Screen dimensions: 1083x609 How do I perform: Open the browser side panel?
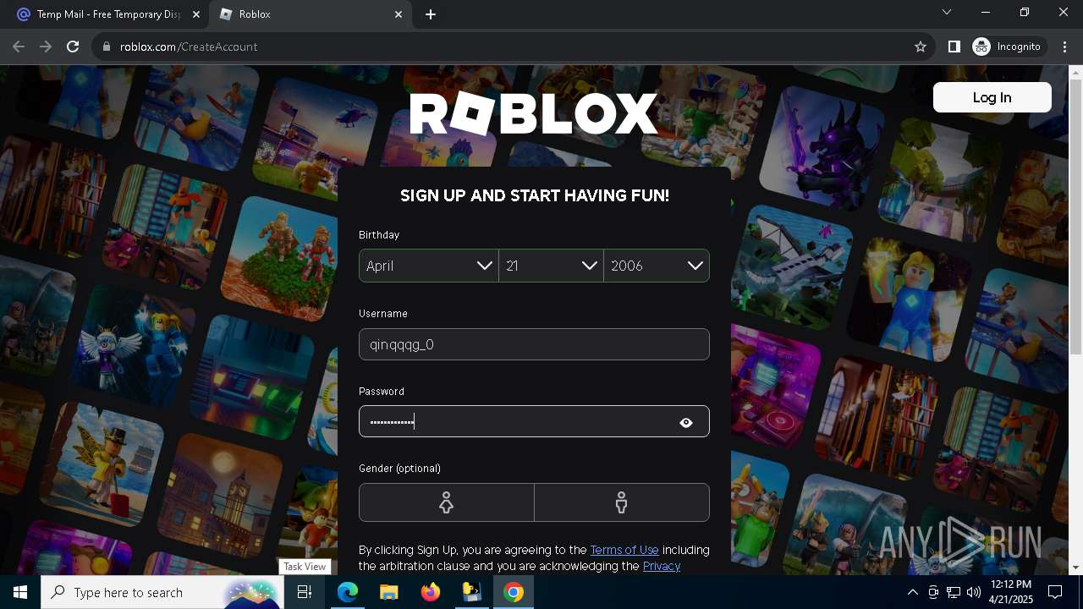954,47
